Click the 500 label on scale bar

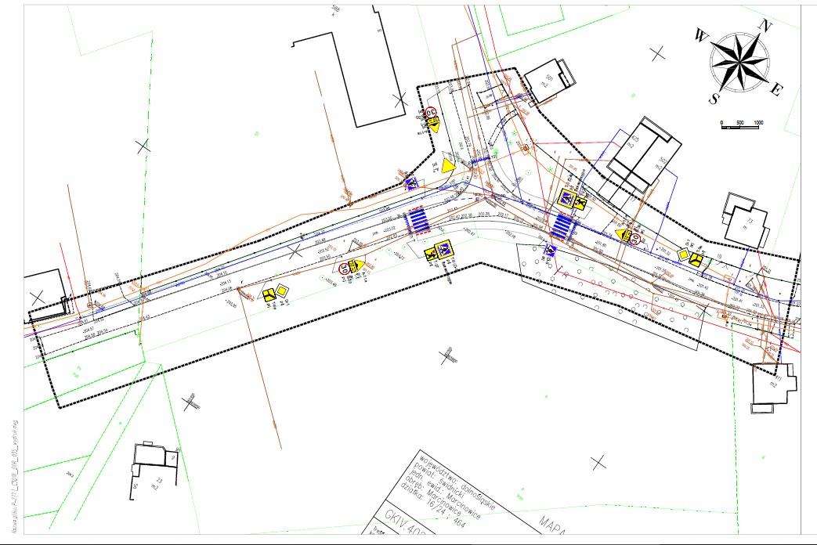[x=740, y=122]
